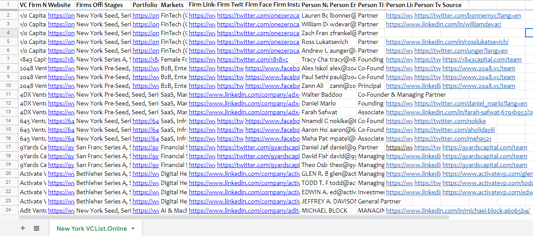533x236 pixels.
Task: Select the 1843 Capit firm name cell
Action: [33, 59]
